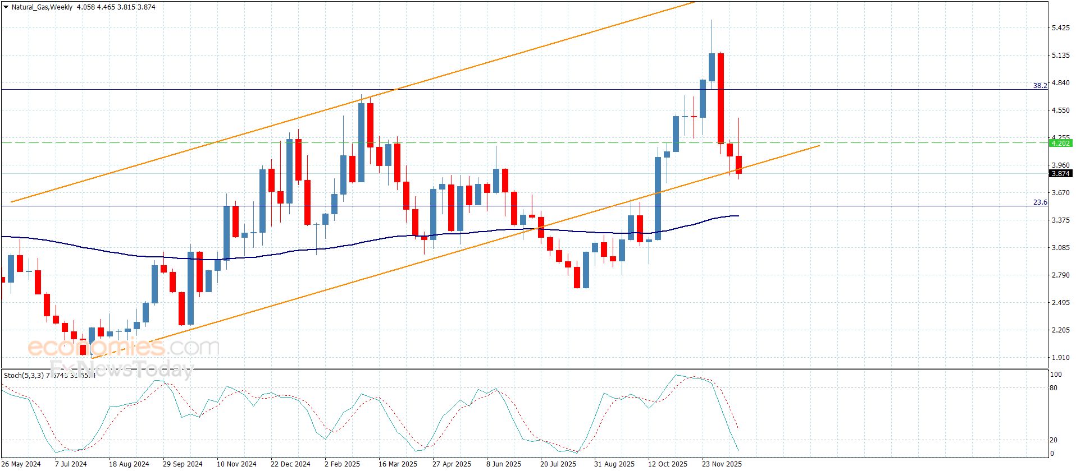Image resolution: width=1076 pixels, height=471 pixels.
Task: Click the Natural_Gas,Weekly chart title text
Action: [42, 7]
